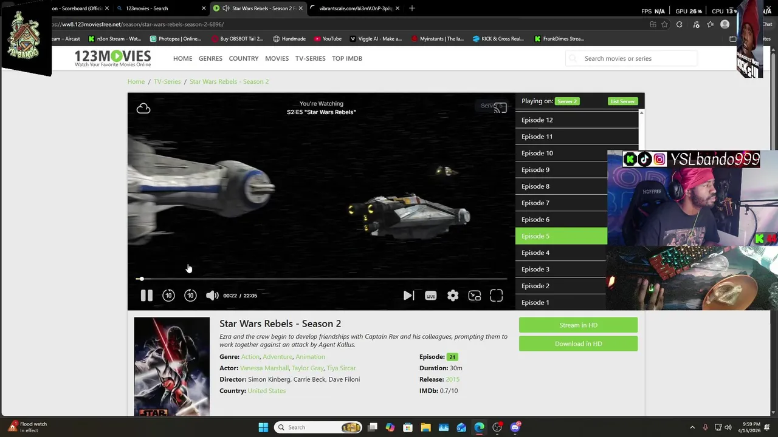Open the player settings gear
This screenshot has width=778, height=437.
point(453,296)
